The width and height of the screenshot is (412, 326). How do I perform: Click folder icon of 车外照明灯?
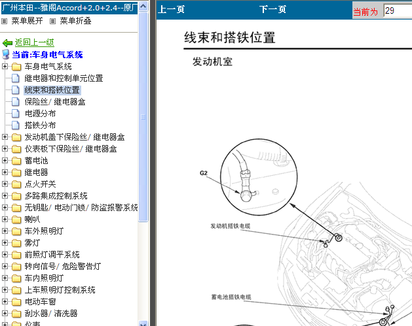tap(16, 231)
